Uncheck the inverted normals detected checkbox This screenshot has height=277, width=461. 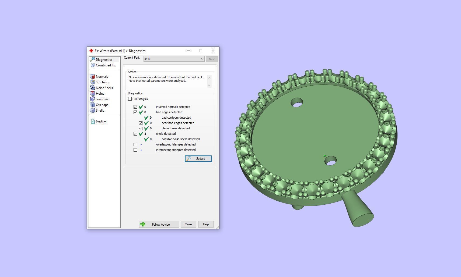(135, 107)
